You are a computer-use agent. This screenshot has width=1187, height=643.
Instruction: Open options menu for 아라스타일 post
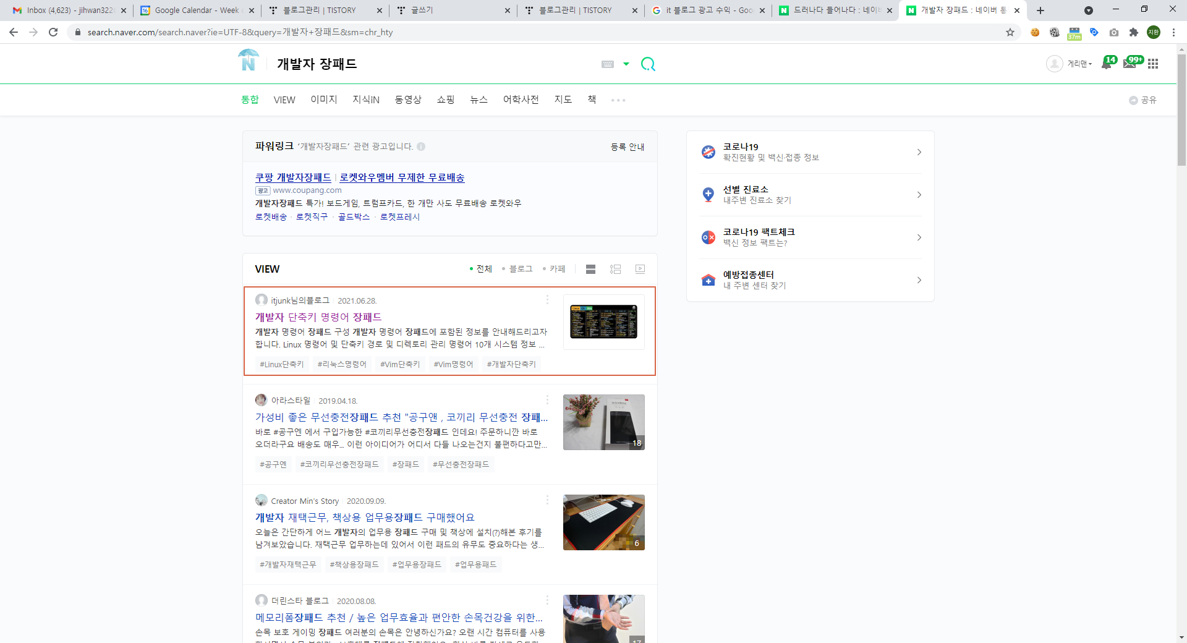[x=547, y=400]
